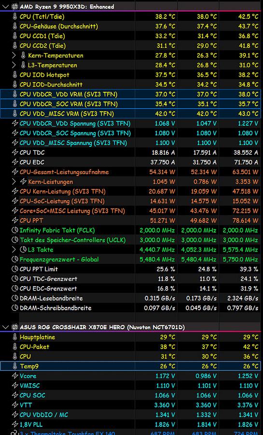
Task: Select Takt des Speicher-Controllers (UCLK) row
Action: pyautogui.click(x=131, y=240)
